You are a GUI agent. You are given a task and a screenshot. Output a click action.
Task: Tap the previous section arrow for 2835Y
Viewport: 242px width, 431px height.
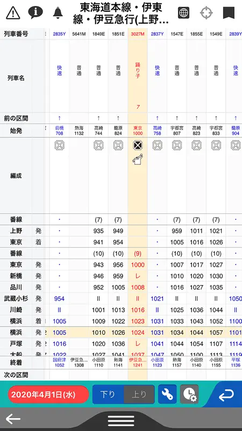click(59, 118)
